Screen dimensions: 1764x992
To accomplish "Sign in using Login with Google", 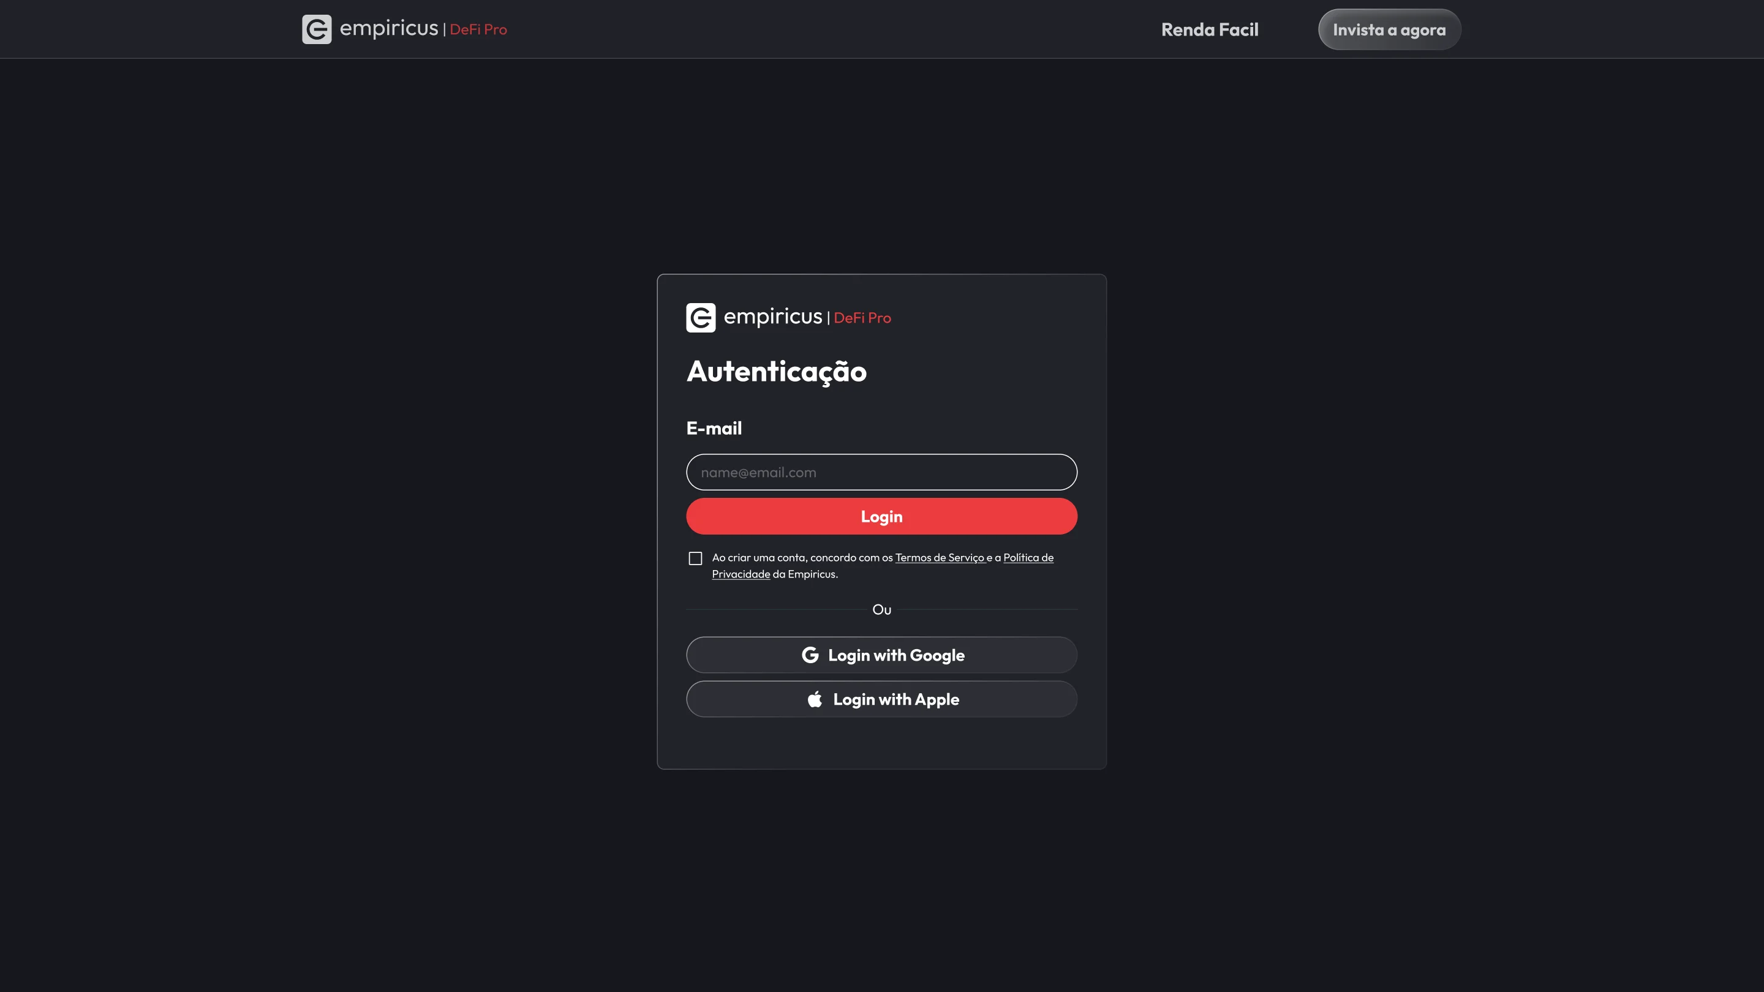I will 881,655.
